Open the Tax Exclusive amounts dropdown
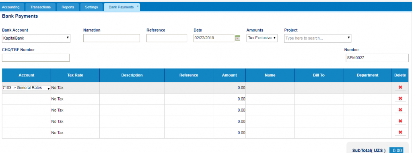The width and height of the screenshot is (412, 153). (262, 38)
